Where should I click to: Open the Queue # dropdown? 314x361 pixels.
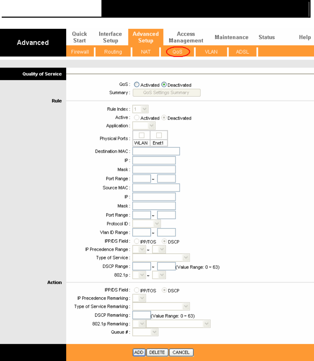coord(145,332)
